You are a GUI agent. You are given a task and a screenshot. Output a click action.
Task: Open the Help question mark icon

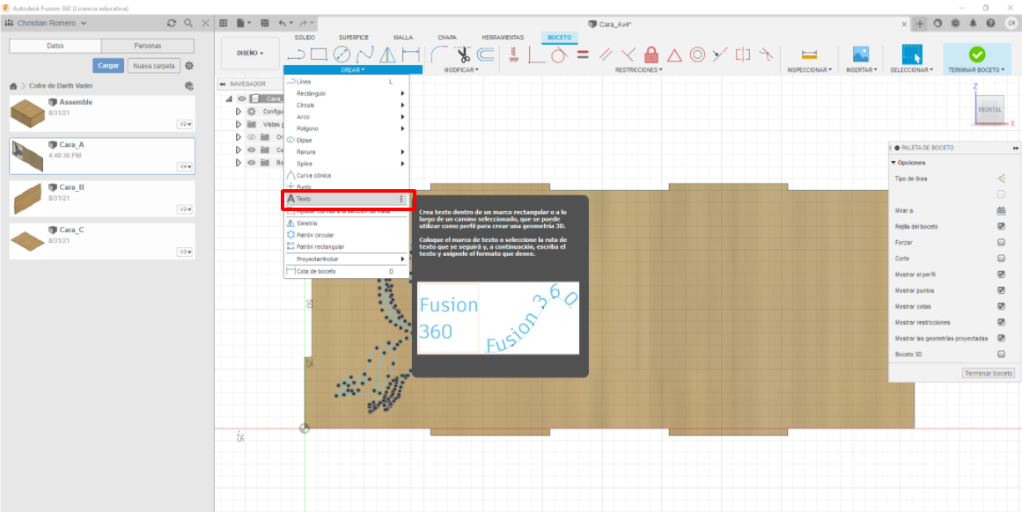coord(990,23)
